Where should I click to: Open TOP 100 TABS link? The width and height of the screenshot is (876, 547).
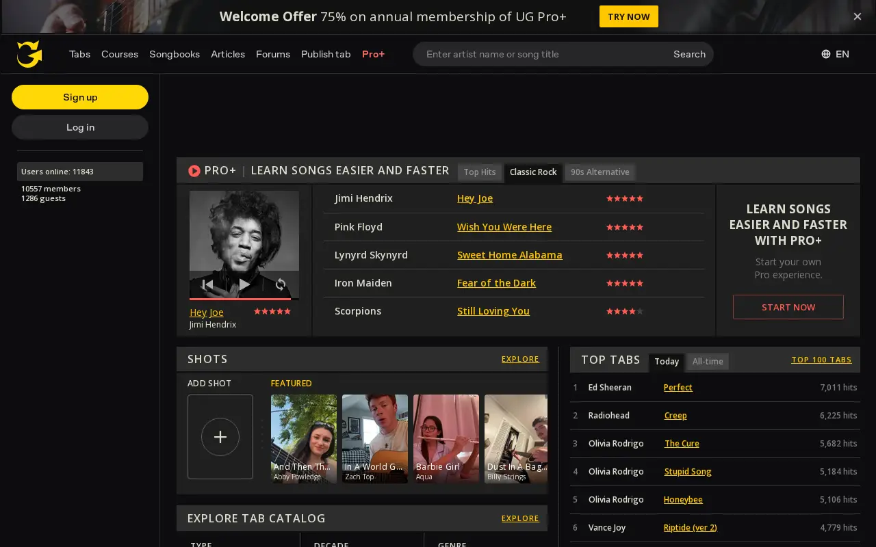point(821,360)
